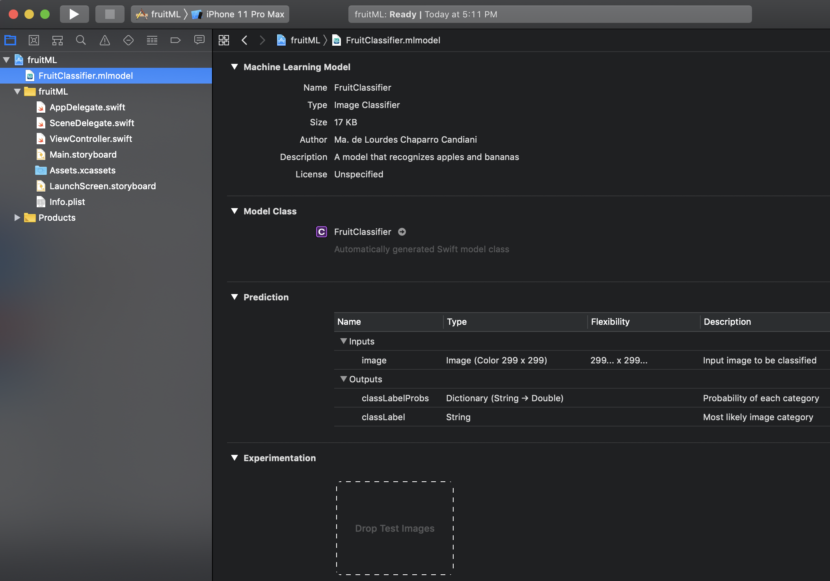
Task: Click the Type column header
Action: (515, 322)
